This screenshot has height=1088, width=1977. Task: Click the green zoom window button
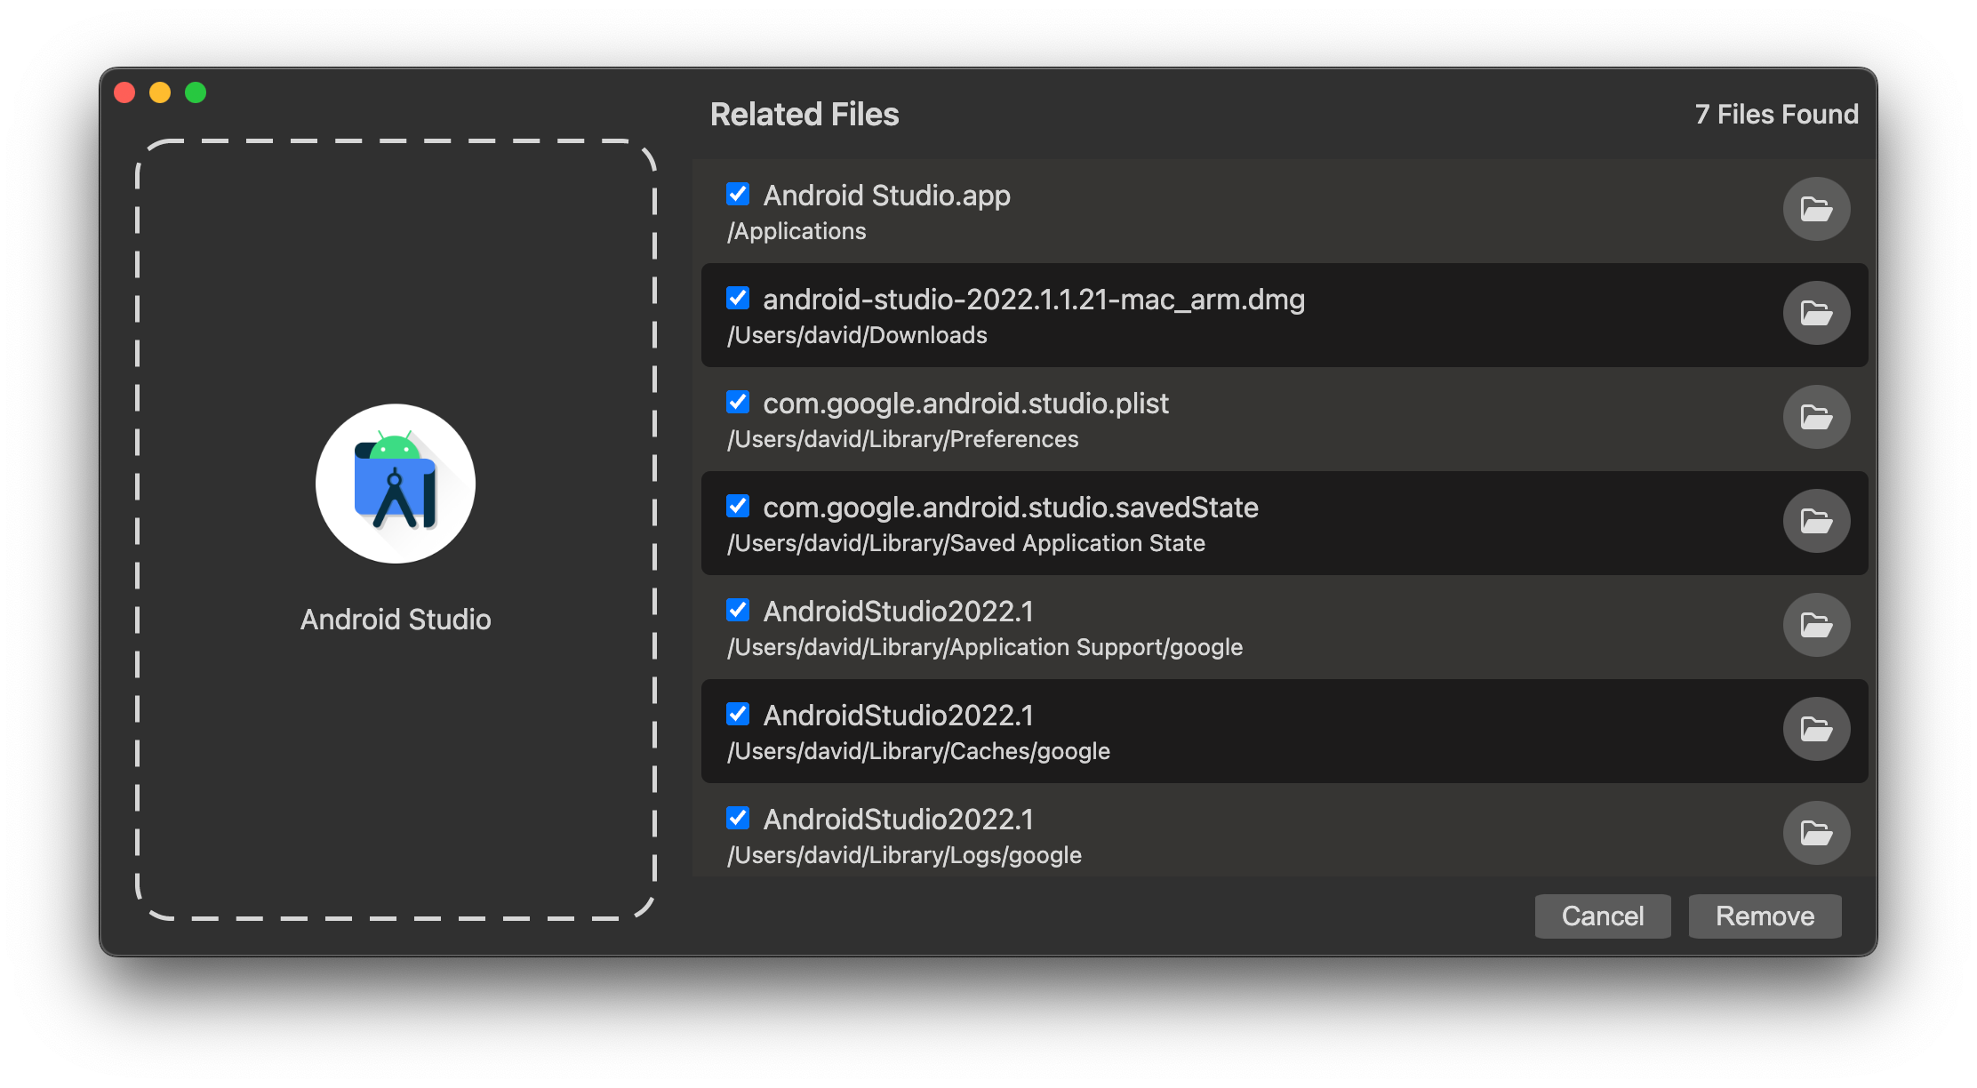(x=196, y=92)
